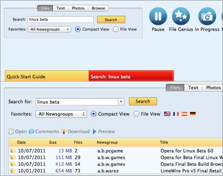Click folder icon of 412 MB row
The height and width of the screenshot is (176, 223).
point(12,164)
